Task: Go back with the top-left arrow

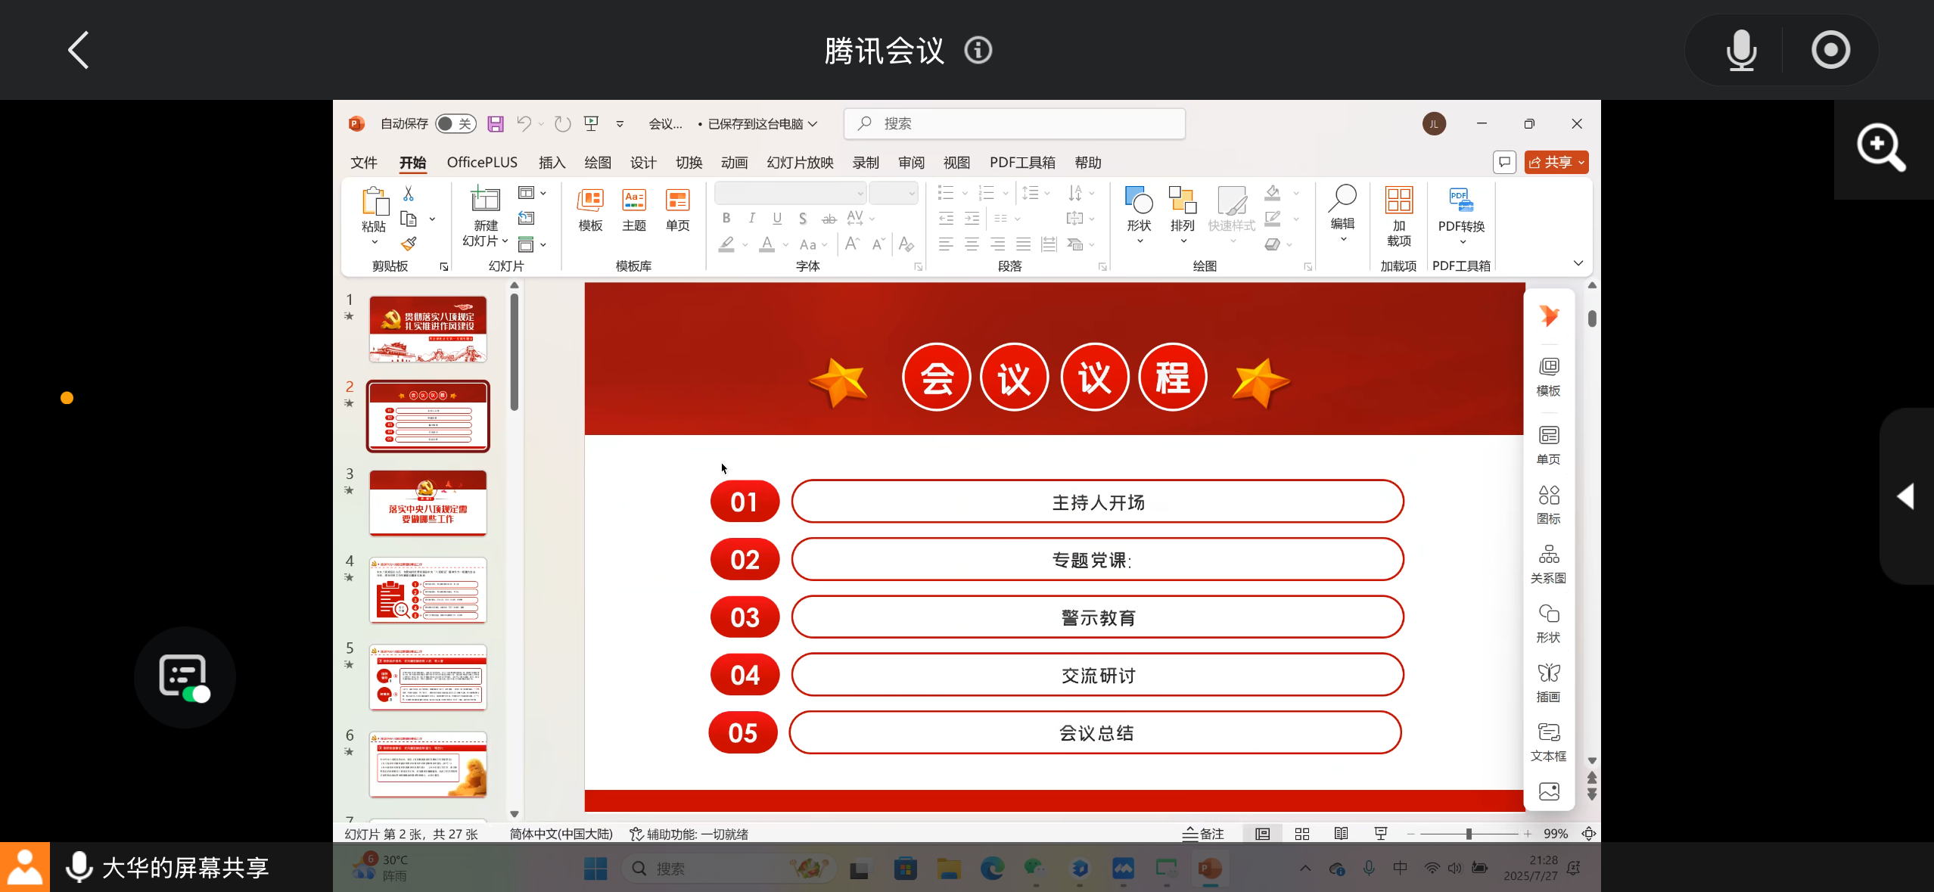Action: (x=79, y=51)
